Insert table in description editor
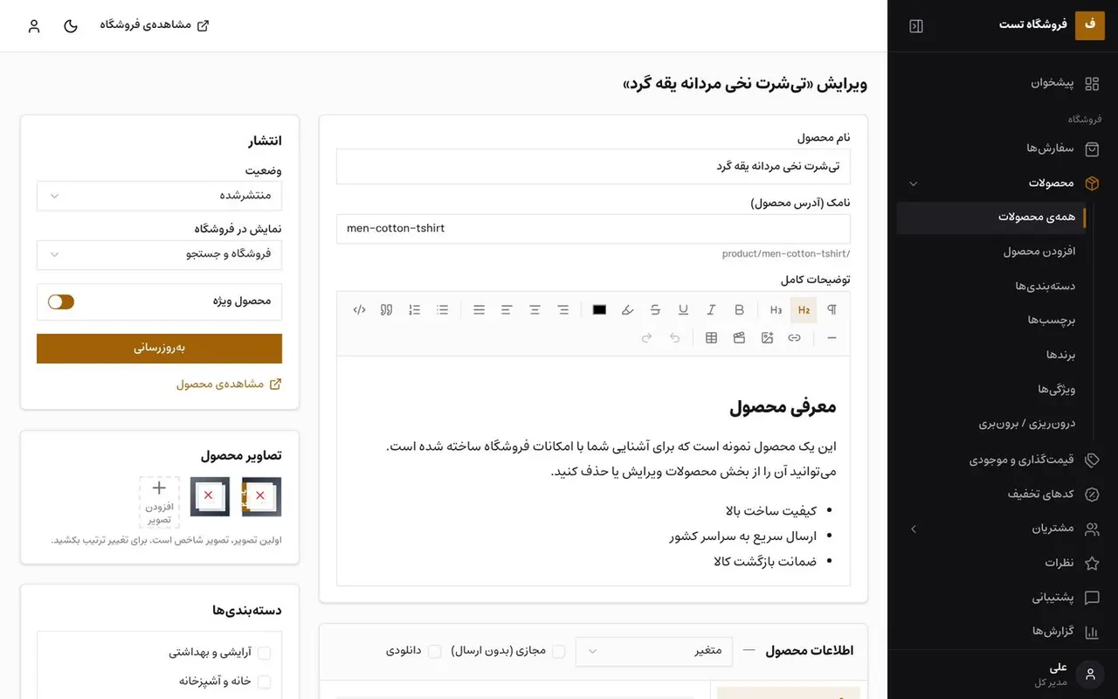The image size is (1118, 699). point(711,338)
